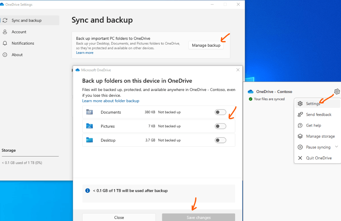Close the OneDrive Settings window
Image resolution: width=341 pixels, height=221 pixels.
pyautogui.click(x=238, y=4)
